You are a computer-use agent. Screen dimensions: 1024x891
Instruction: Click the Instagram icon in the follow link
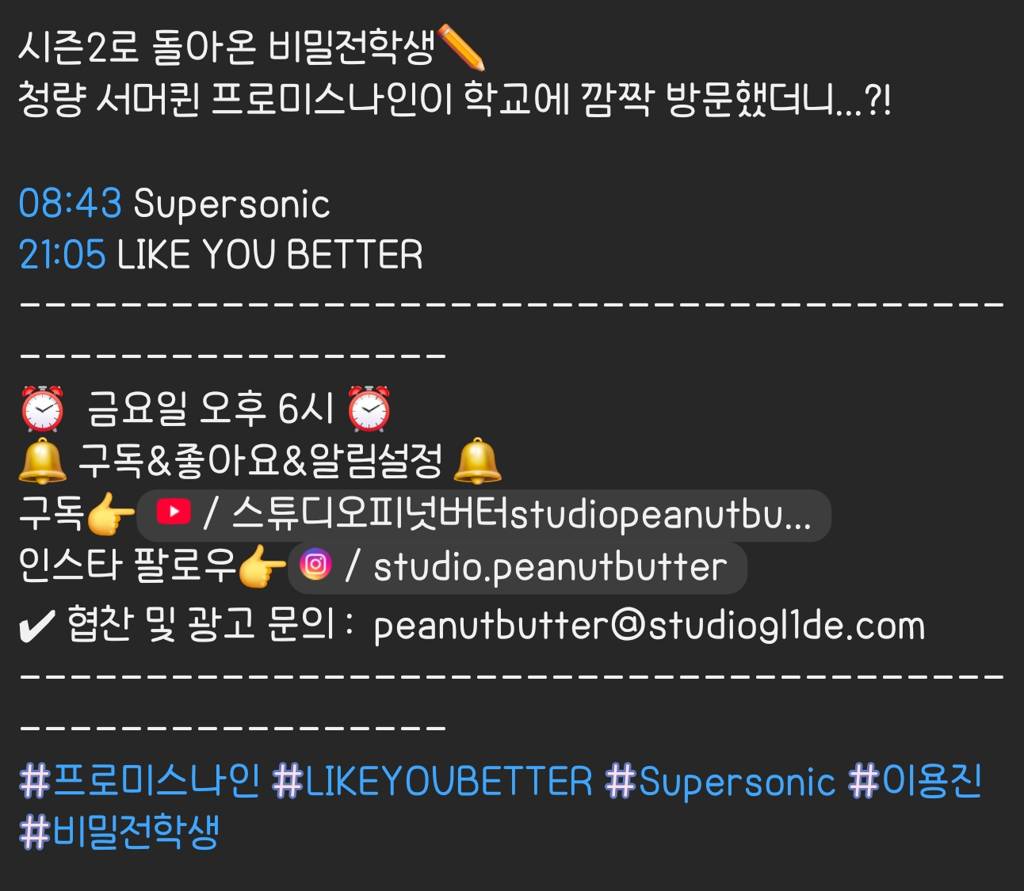[x=316, y=565]
